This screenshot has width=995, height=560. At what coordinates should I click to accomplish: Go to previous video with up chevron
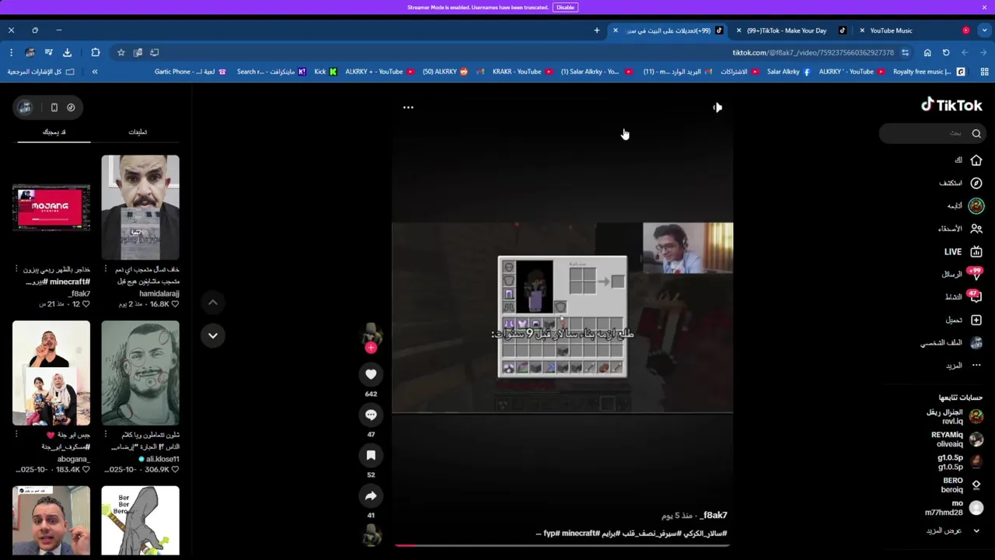point(212,303)
